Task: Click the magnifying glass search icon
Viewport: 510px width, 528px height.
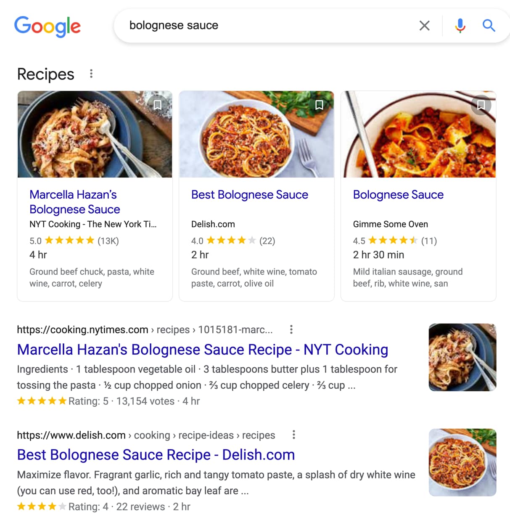Action: tap(489, 25)
